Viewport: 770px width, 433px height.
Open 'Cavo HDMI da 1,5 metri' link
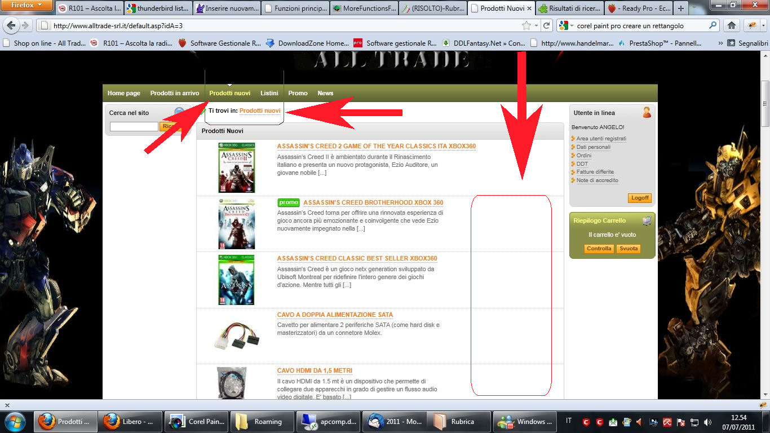315,370
